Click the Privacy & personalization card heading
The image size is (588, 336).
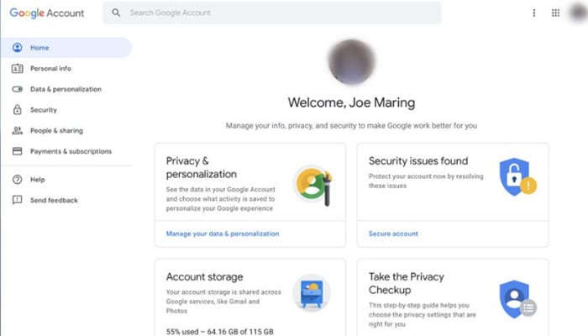pyautogui.click(x=202, y=168)
